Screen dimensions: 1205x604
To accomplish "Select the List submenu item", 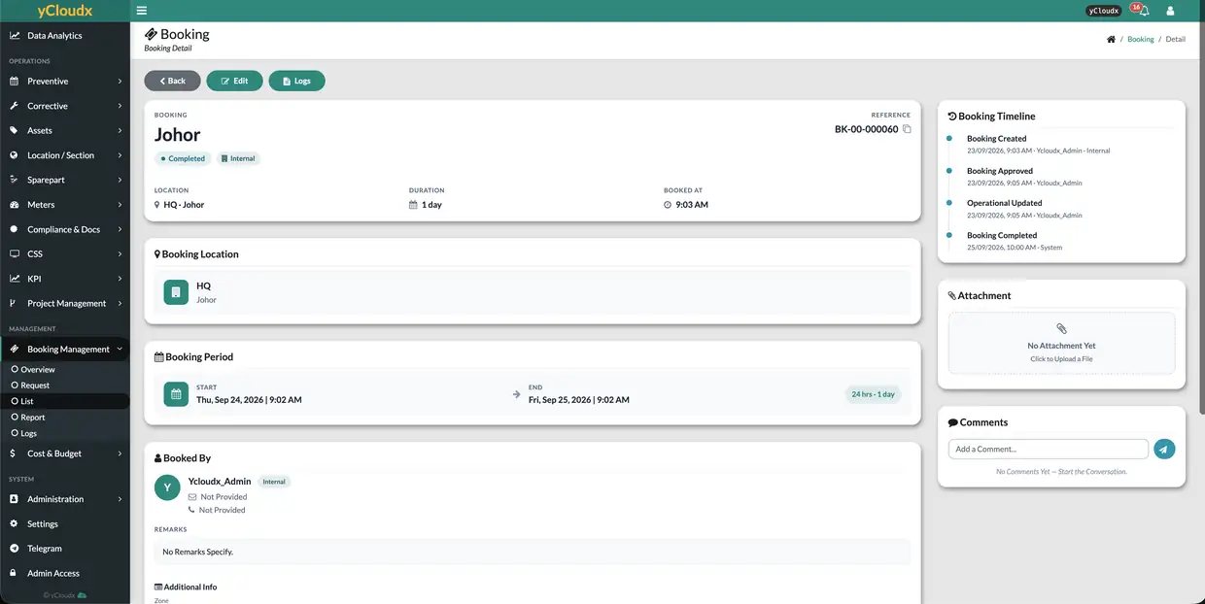I will [x=64, y=401].
